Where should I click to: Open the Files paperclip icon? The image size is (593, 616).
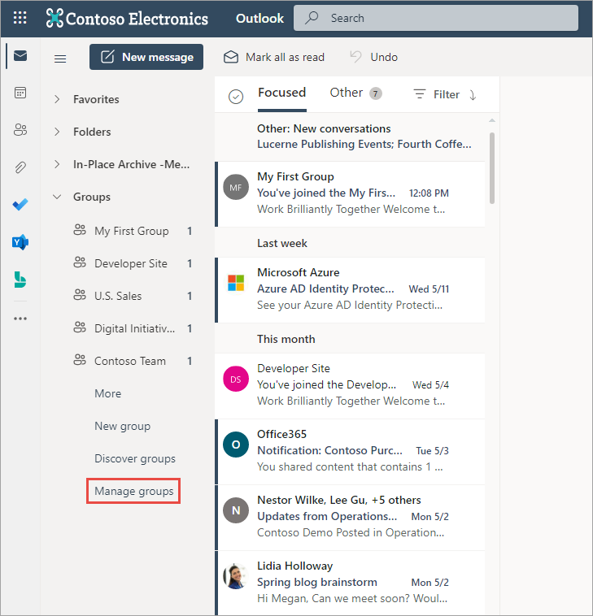[x=20, y=167]
